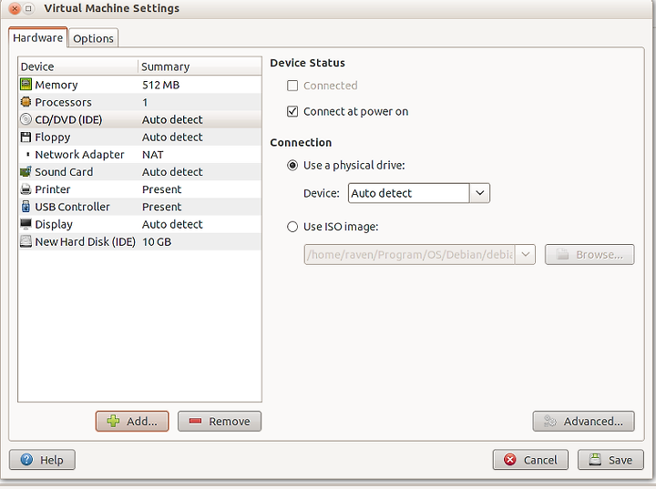Click the Display monitor icon
656x489 pixels.
[26, 224]
